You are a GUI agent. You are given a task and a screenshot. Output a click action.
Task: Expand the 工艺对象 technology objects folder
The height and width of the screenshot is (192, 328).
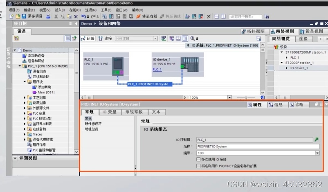[25, 97]
